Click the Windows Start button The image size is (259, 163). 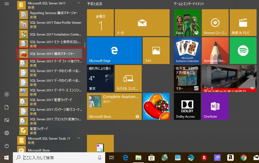tap(6, 158)
